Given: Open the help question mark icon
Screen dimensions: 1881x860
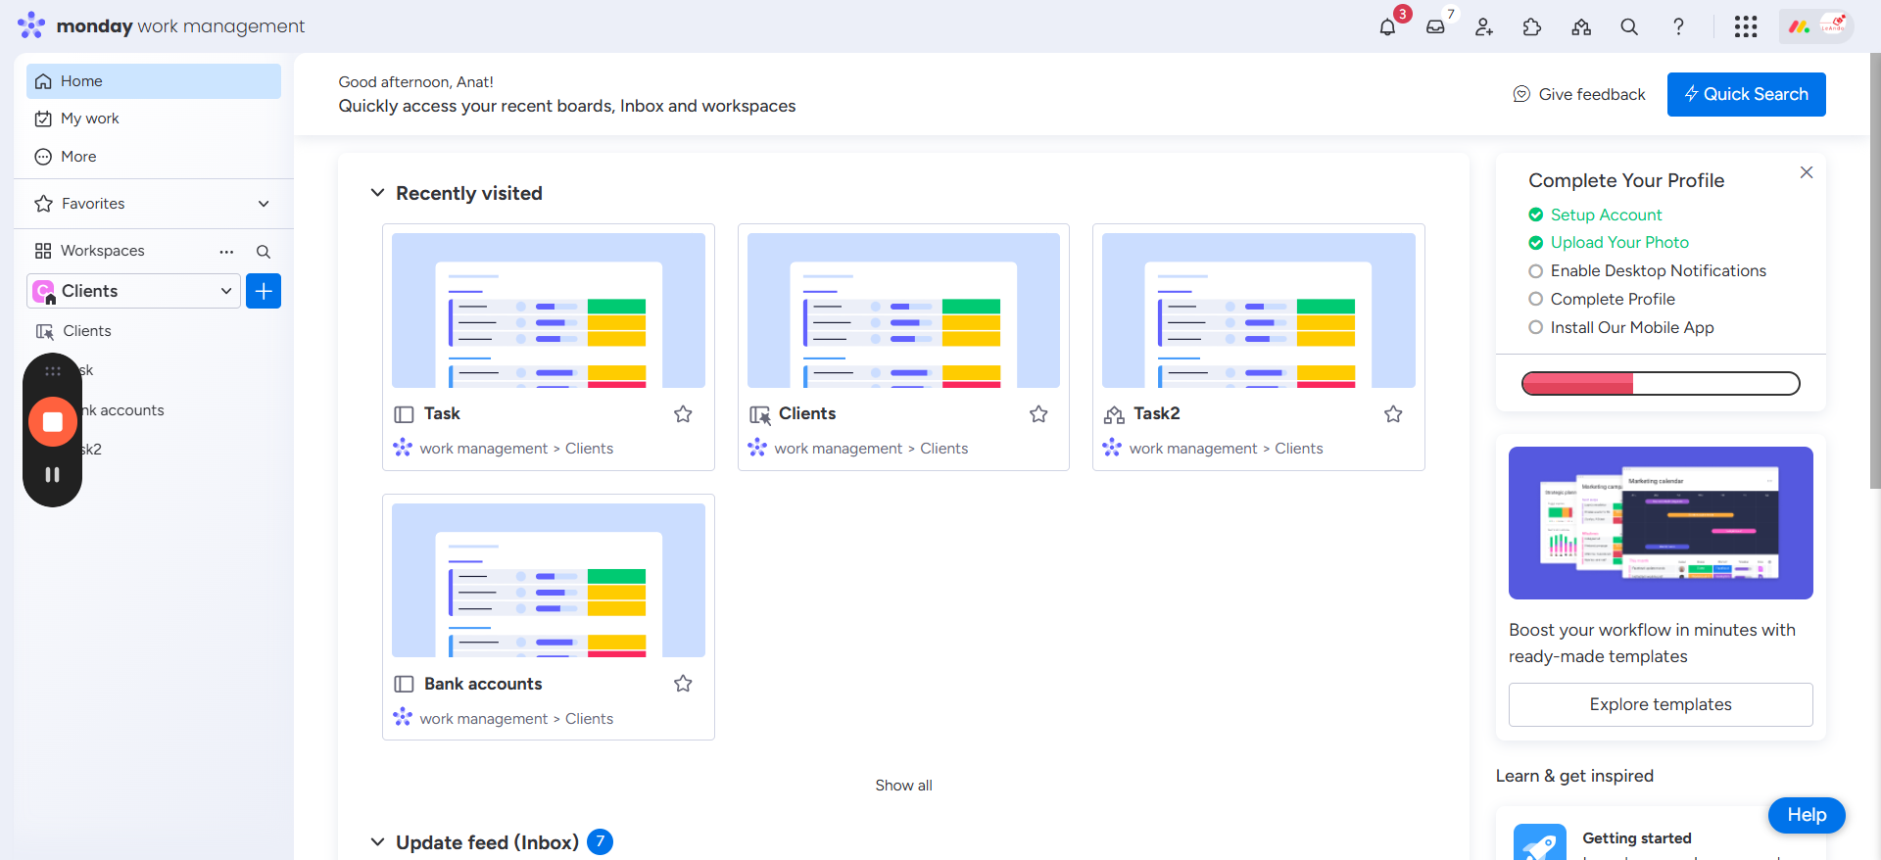Looking at the screenshot, I should click(1678, 27).
